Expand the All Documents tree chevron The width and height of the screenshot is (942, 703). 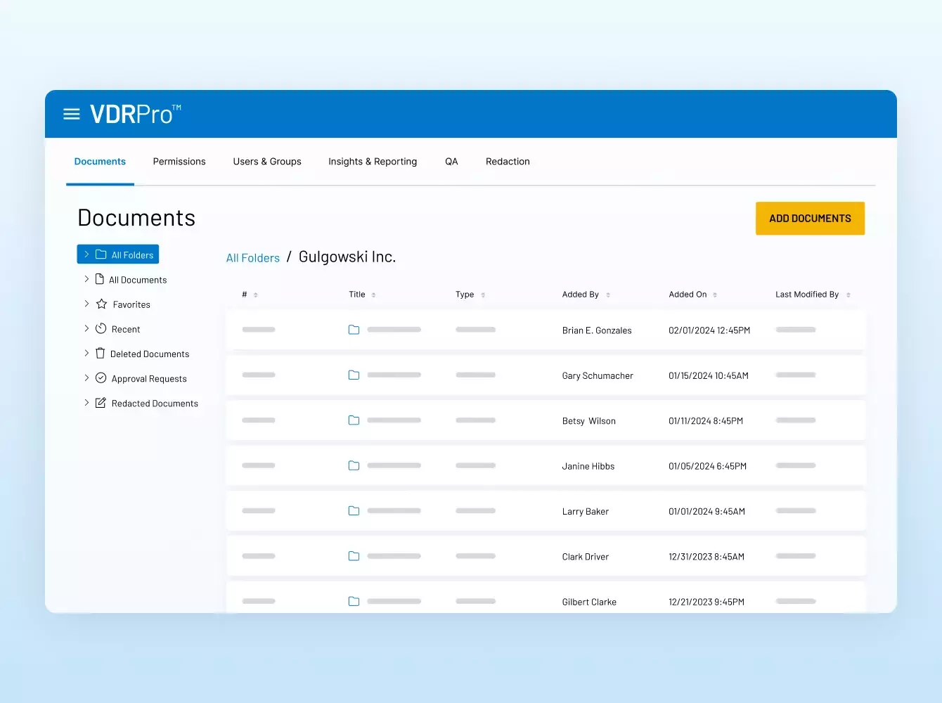pos(86,279)
